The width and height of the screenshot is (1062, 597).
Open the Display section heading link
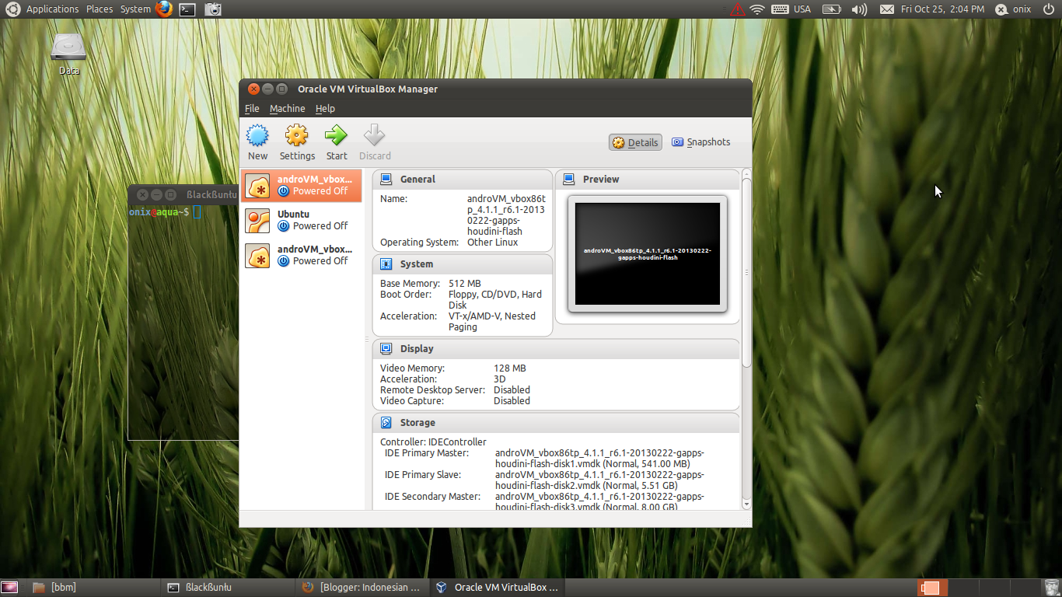coord(417,349)
